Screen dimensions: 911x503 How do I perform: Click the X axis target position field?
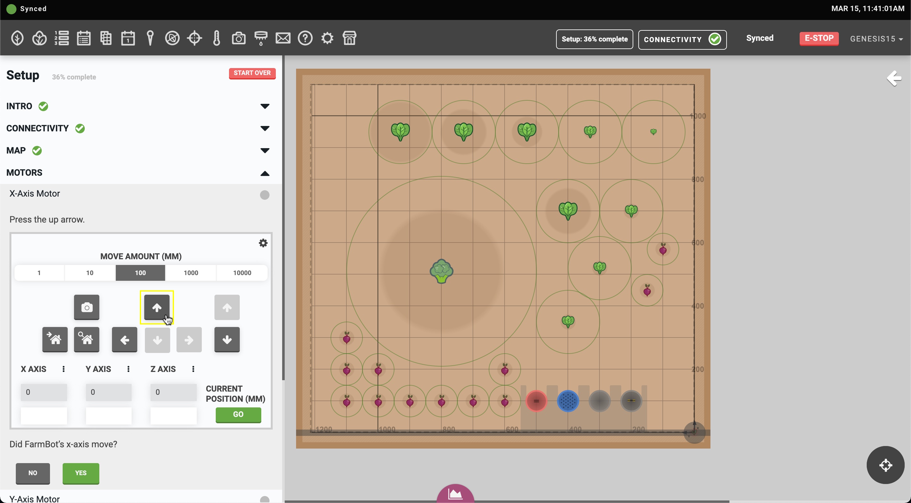(44, 415)
